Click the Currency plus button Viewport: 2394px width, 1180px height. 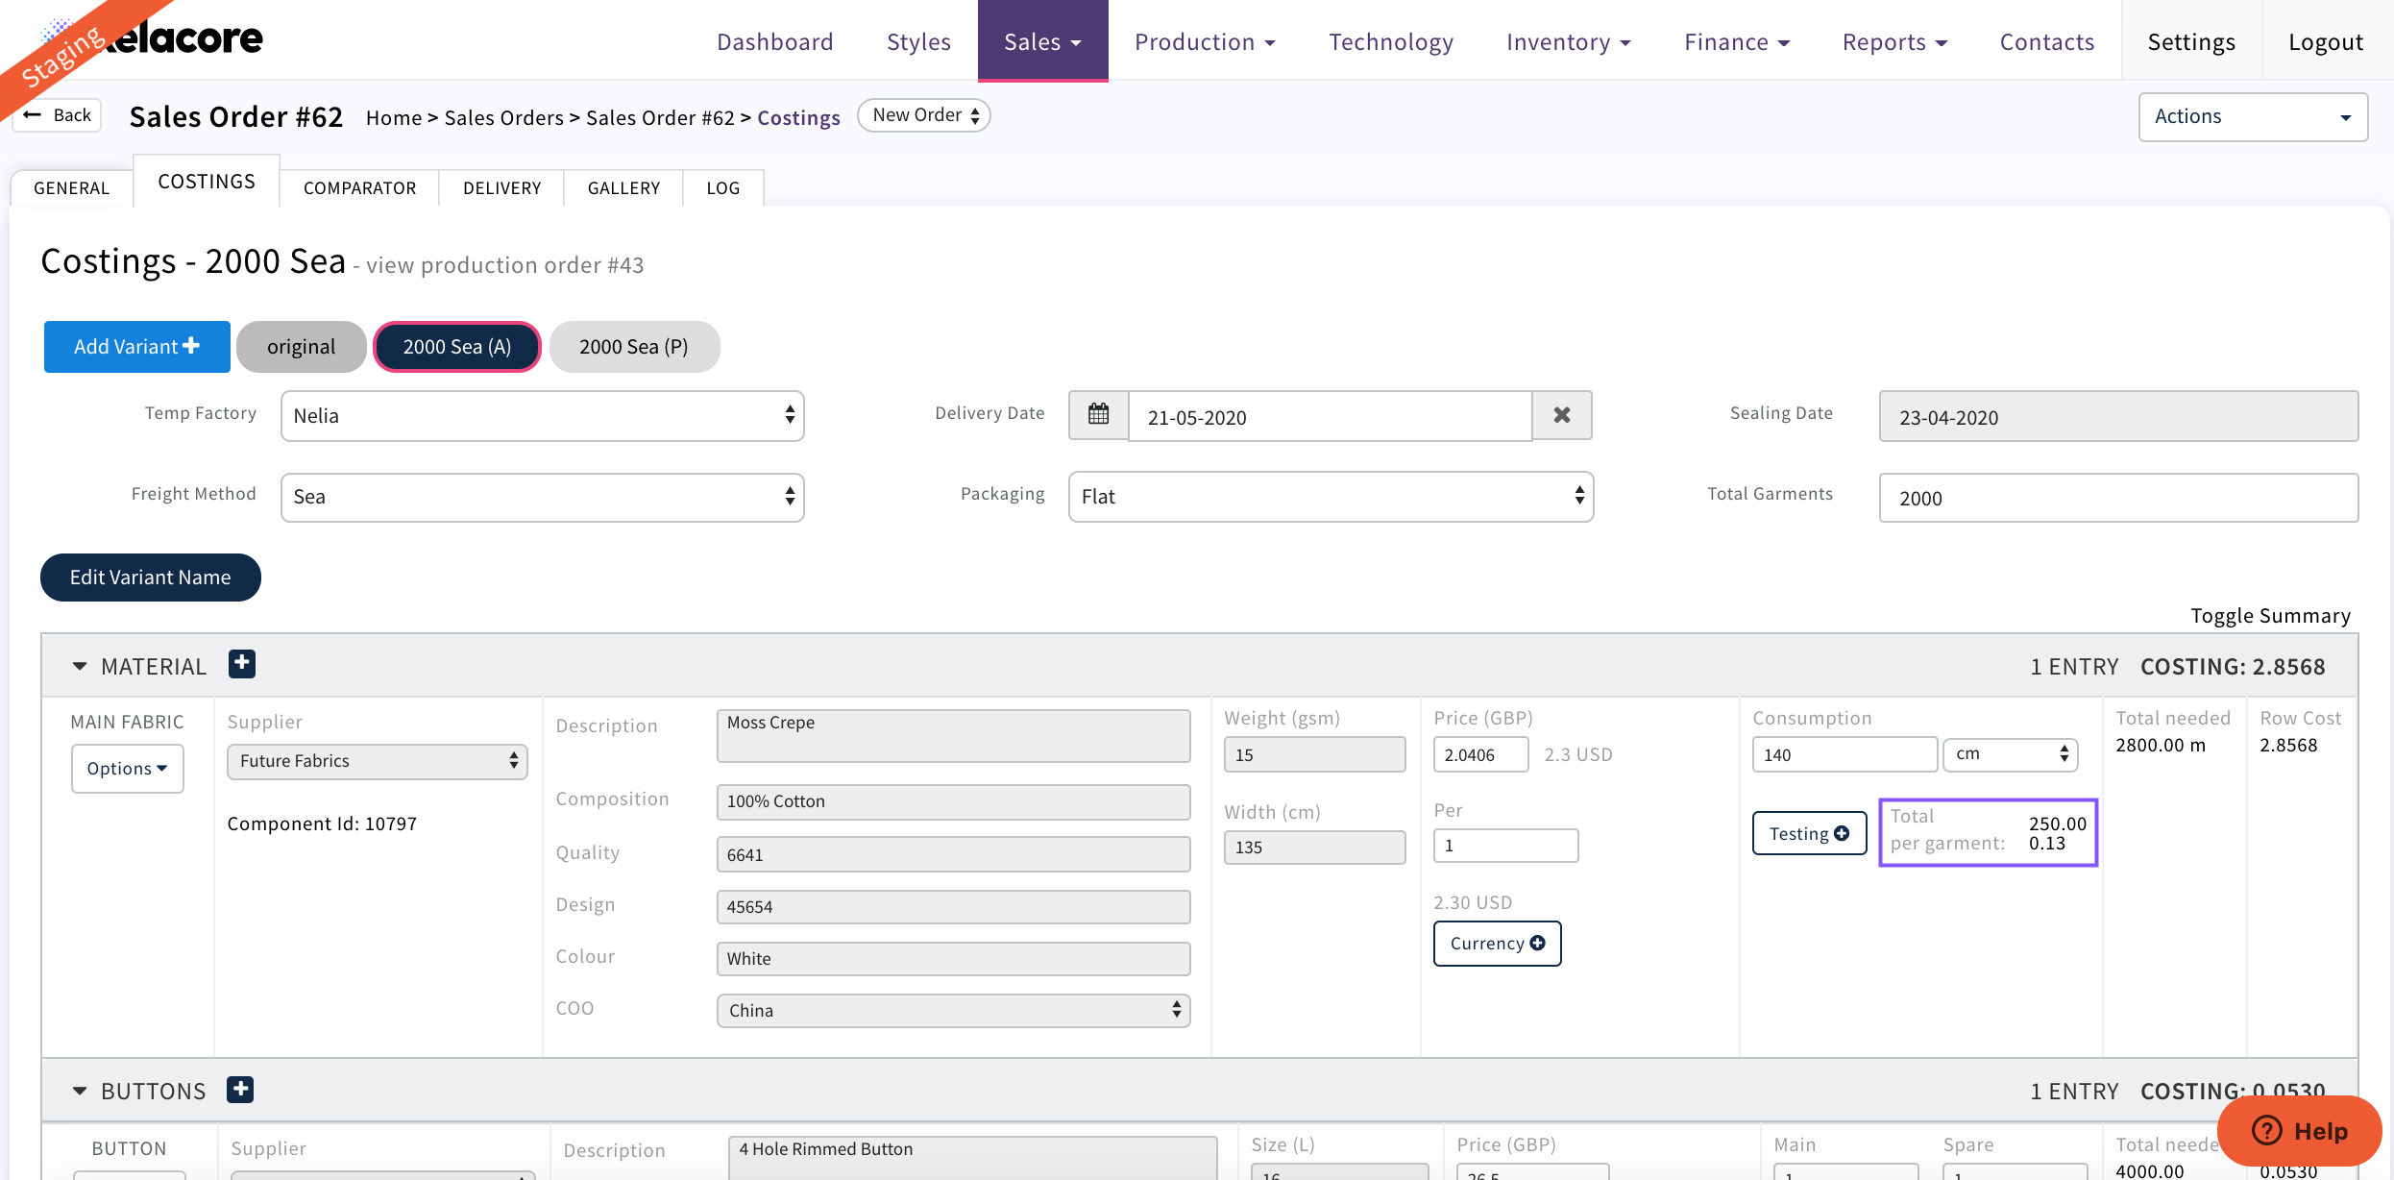coord(1497,944)
